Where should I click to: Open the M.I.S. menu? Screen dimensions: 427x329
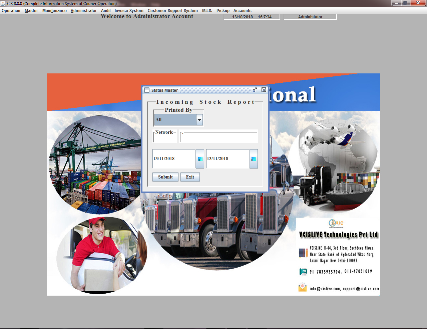[x=207, y=11]
